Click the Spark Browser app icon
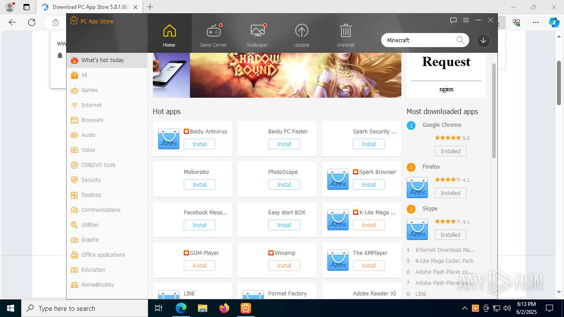564x317 pixels. pyautogui.click(x=338, y=179)
